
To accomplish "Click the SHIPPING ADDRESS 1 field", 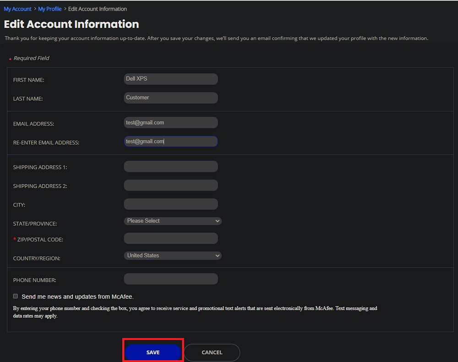I will click(170, 166).
